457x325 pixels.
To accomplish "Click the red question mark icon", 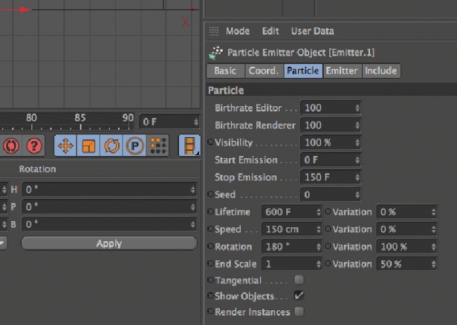I will coord(35,145).
